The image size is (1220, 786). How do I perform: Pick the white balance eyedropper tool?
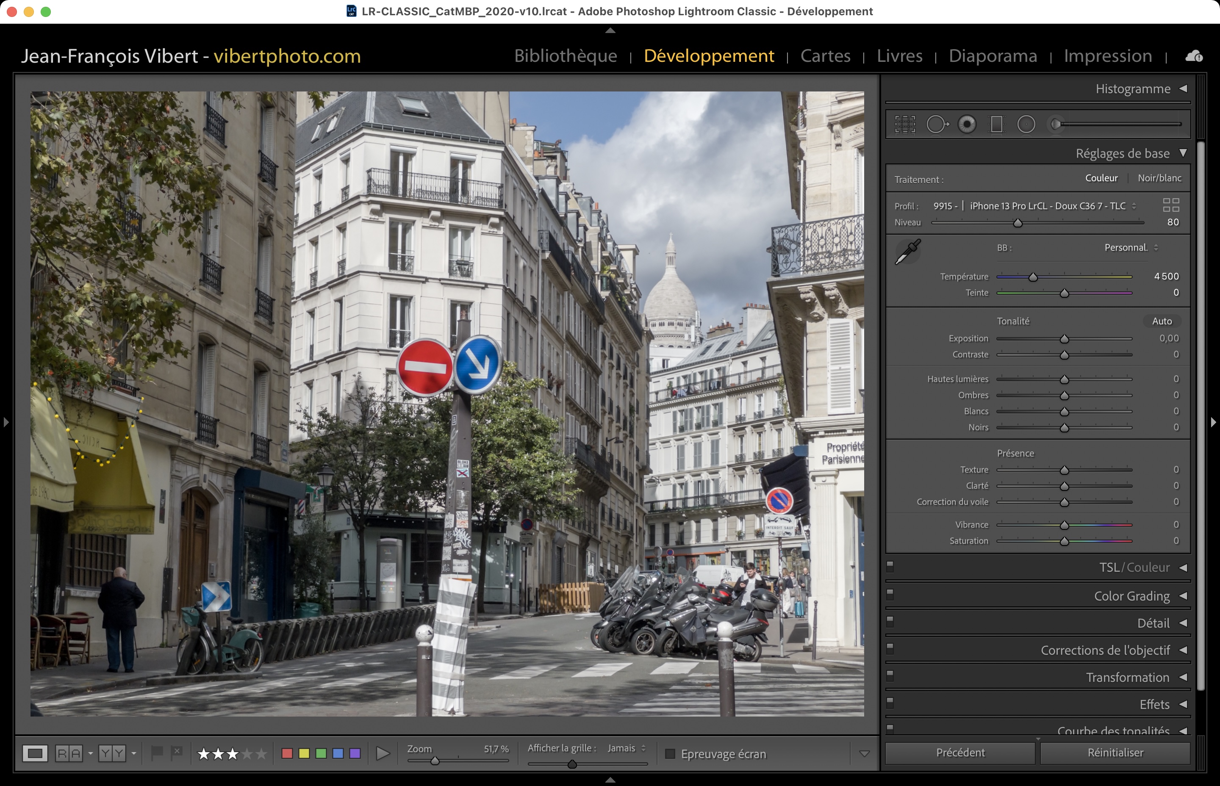(x=908, y=252)
